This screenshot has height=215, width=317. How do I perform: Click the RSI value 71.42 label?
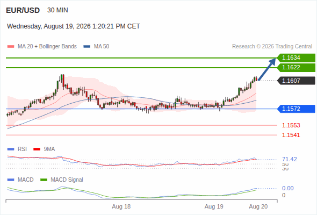[x=290, y=160]
